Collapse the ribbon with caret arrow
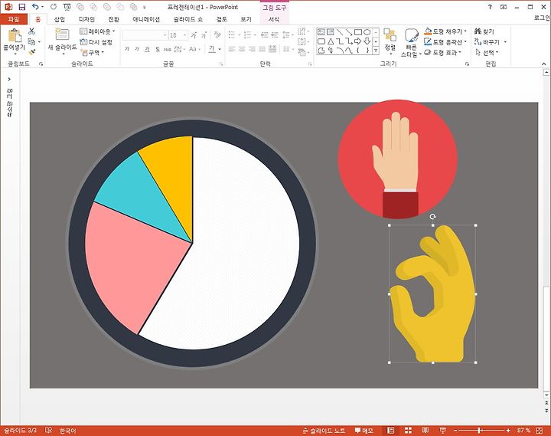This screenshot has height=436, width=551. pos(544,64)
